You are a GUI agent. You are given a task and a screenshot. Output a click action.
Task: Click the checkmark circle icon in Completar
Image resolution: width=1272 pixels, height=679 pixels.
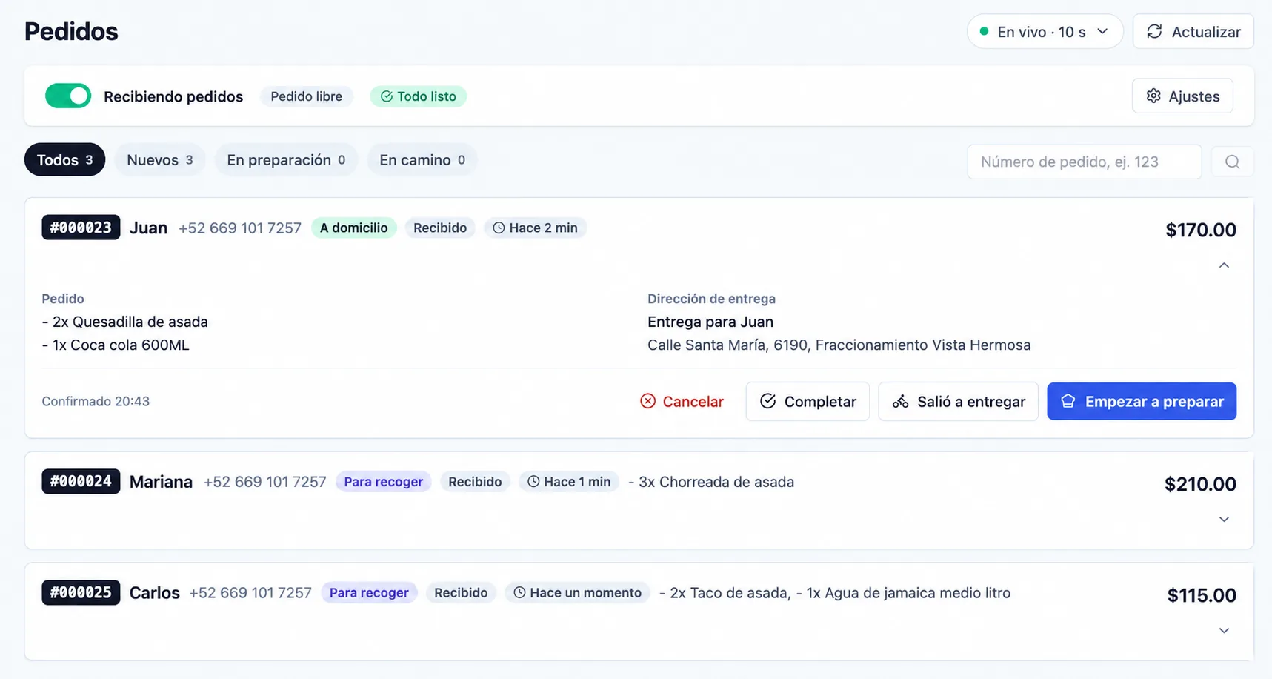tap(767, 401)
